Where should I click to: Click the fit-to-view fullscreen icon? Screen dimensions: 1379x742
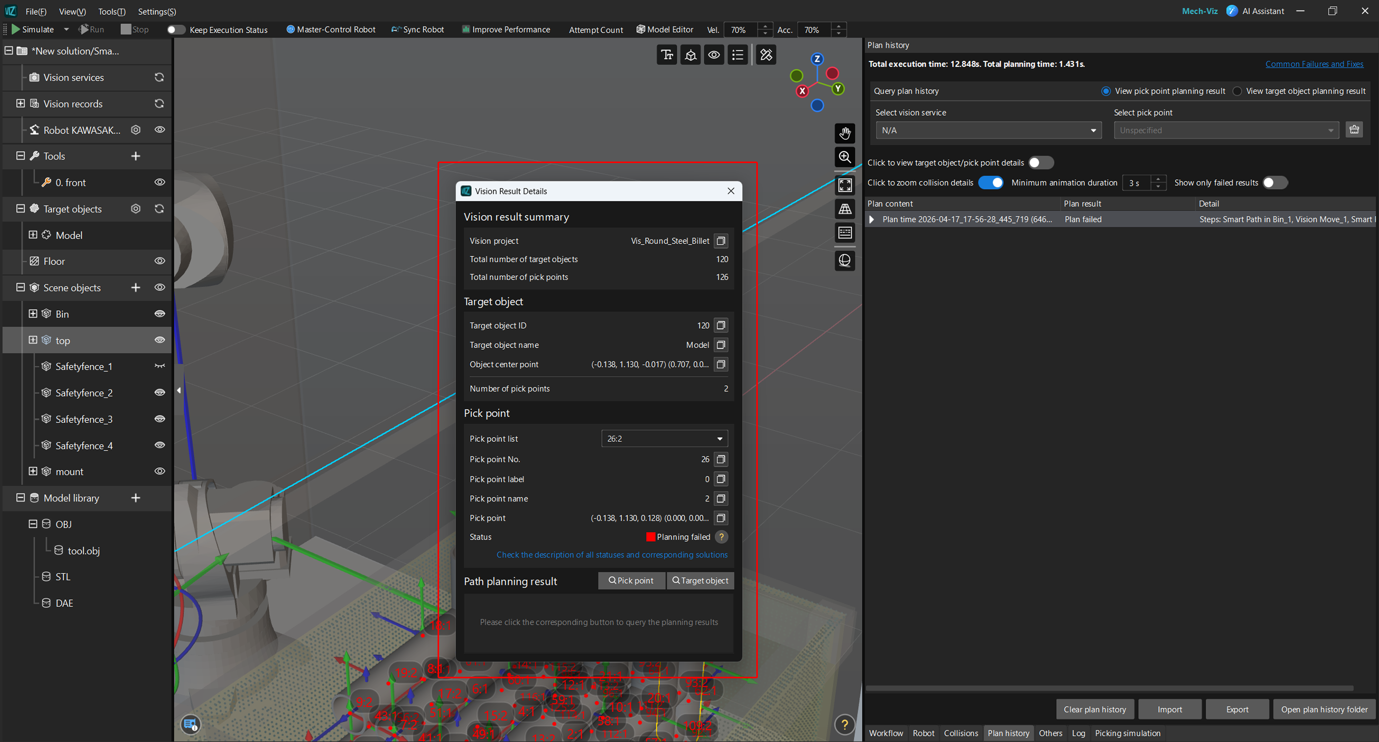[844, 185]
